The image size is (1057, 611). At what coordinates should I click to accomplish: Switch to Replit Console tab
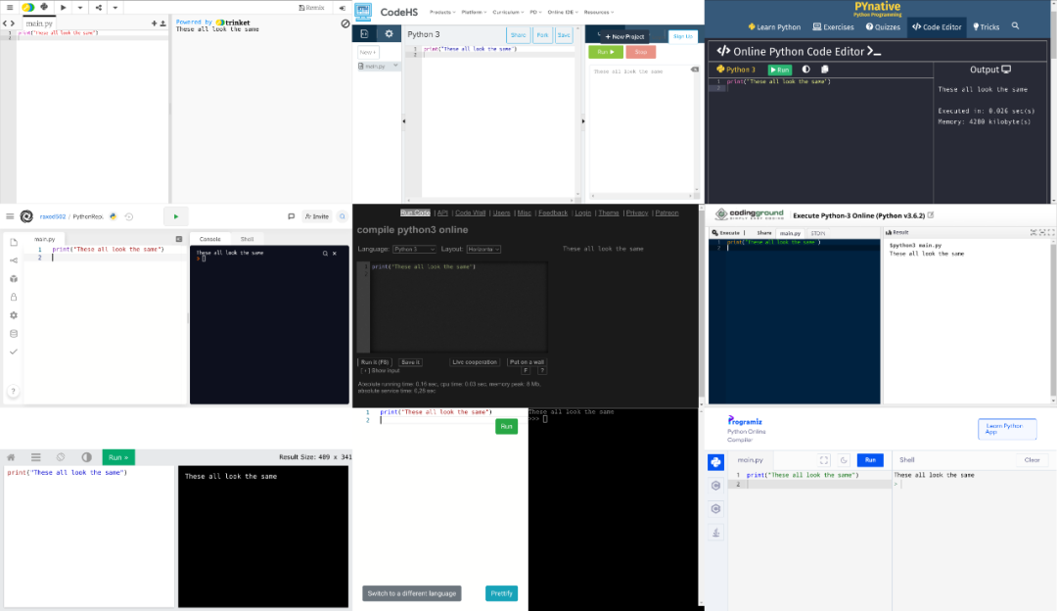(209, 239)
